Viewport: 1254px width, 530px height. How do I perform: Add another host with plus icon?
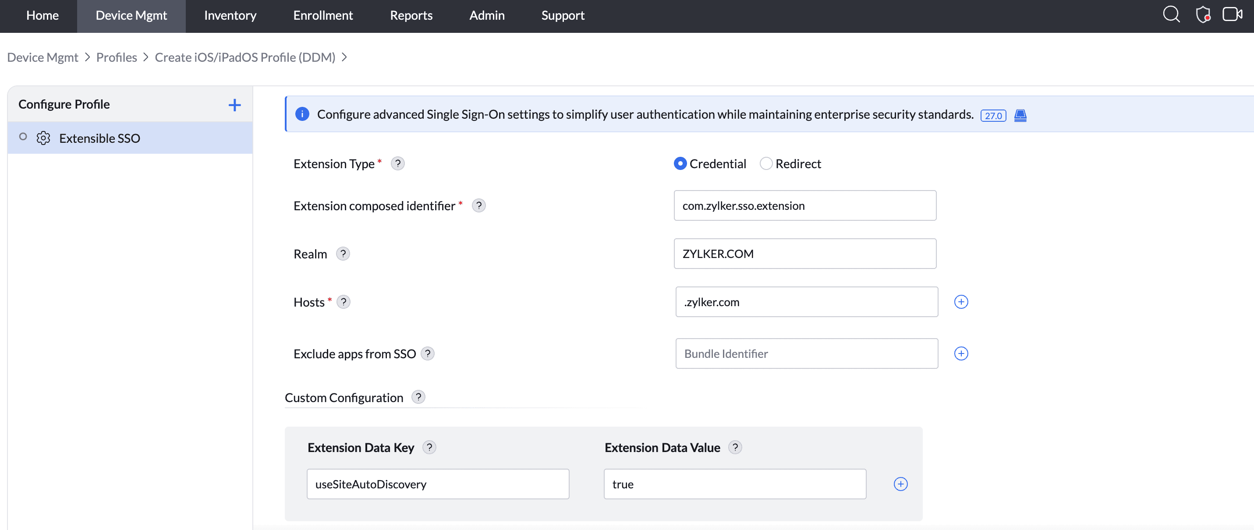coord(961,302)
